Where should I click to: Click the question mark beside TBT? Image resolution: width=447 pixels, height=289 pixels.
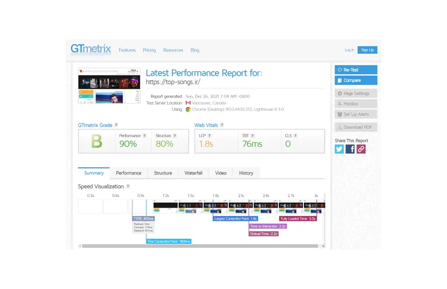coord(252,136)
